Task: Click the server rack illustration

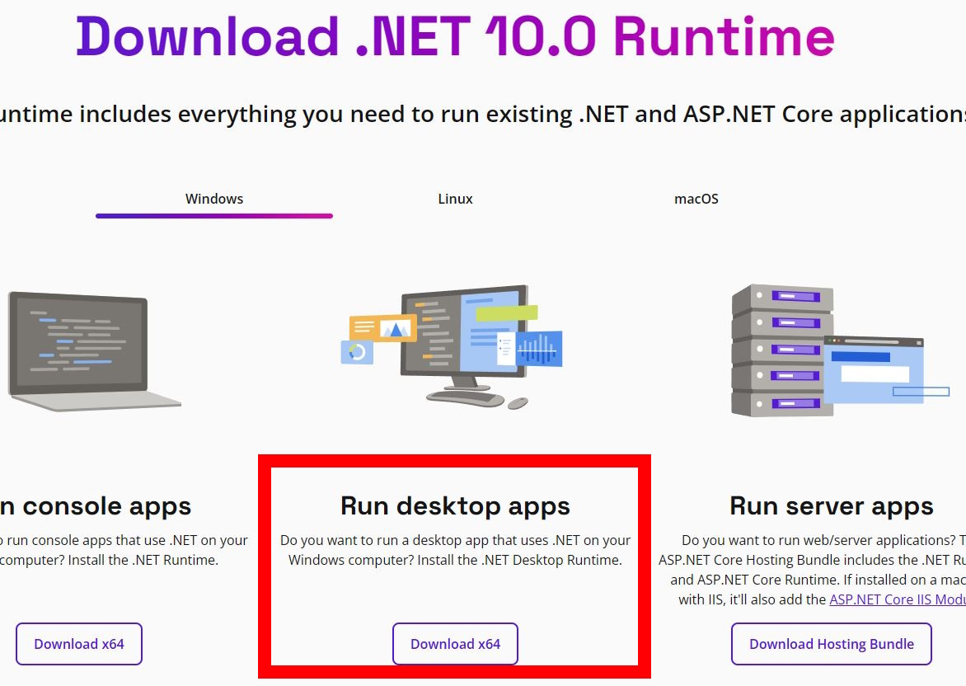Action: [841, 350]
